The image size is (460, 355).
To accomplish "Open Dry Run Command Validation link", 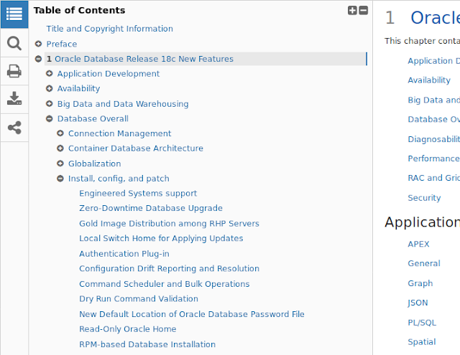I will 139,299.
